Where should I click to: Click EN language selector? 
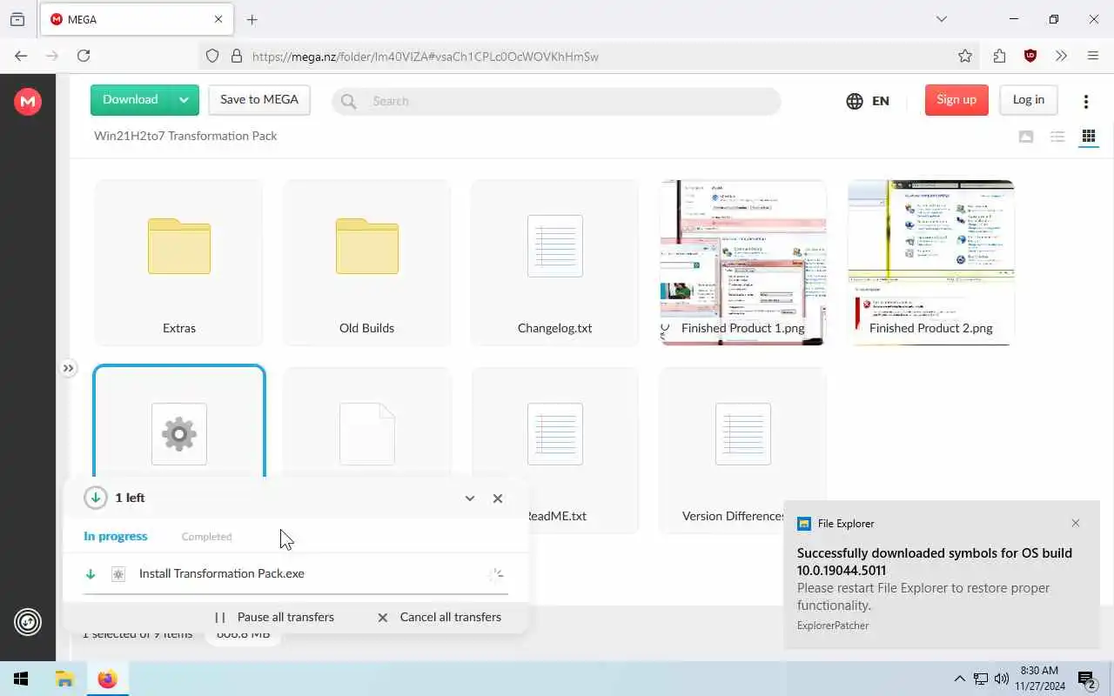click(881, 101)
